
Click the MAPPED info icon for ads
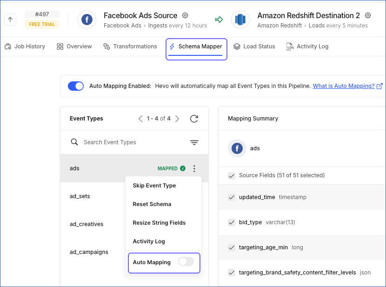click(183, 168)
